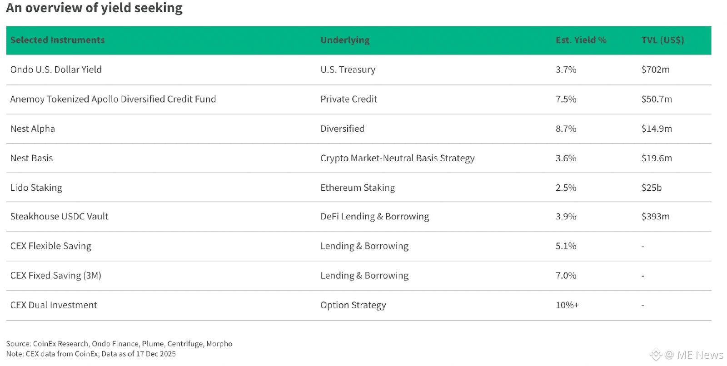
Task: Click the title An overview of yield seeking
Action: [94, 8]
